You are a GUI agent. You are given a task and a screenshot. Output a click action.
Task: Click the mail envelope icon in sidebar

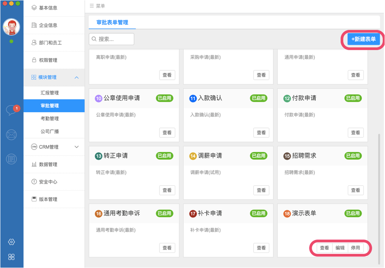click(11, 135)
